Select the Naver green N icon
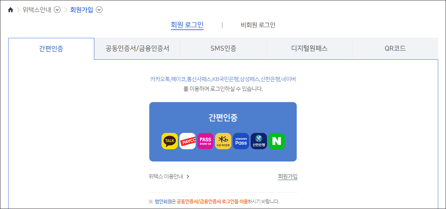 point(277,141)
